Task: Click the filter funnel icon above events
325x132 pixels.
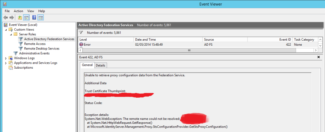Action: (81, 32)
